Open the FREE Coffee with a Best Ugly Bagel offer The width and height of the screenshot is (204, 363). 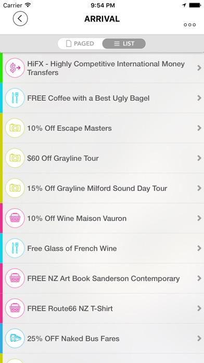pos(102,98)
